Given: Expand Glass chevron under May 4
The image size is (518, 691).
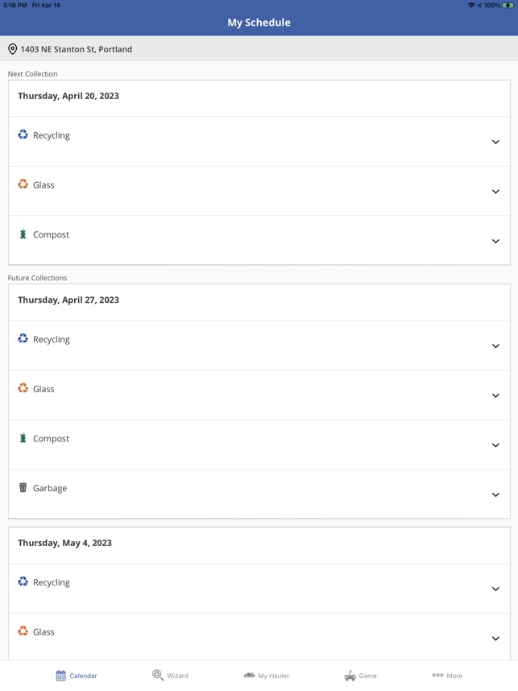Looking at the screenshot, I should click(495, 639).
